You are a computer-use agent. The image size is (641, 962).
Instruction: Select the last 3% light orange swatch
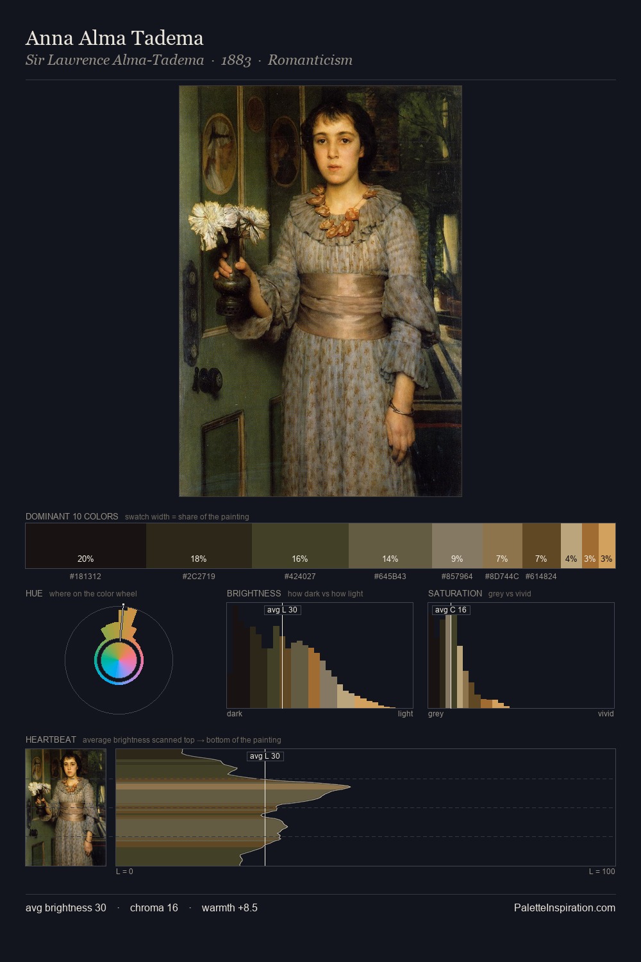click(607, 546)
